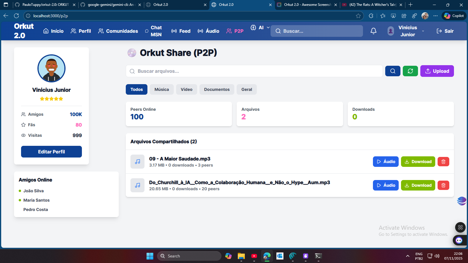Click the grid apps floating button
This screenshot has width=468, height=263.
(x=460, y=227)
